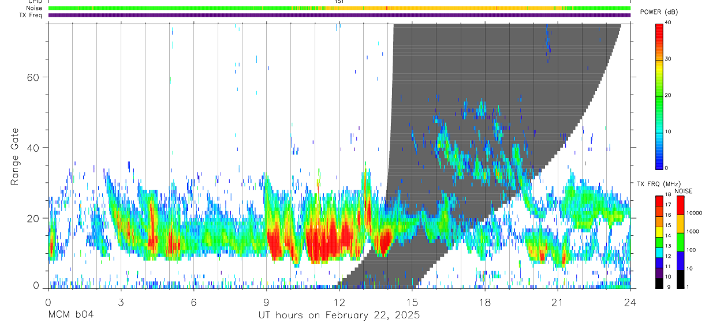Click the '1000' label on NOISE legend
Screen dimensions: 709x327
click(692, 232)
